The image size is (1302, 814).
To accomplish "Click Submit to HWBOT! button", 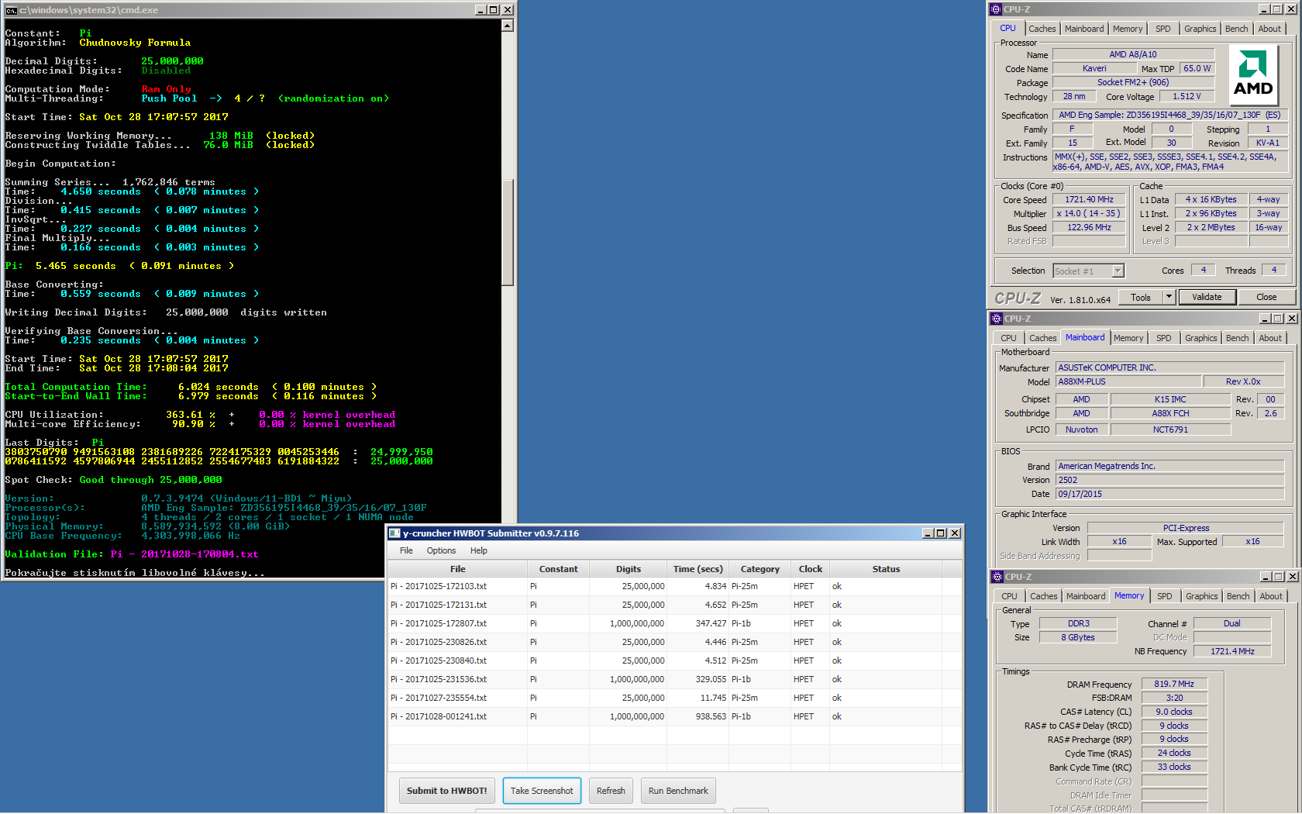I will pyautogui.click(x=447, y=791).
